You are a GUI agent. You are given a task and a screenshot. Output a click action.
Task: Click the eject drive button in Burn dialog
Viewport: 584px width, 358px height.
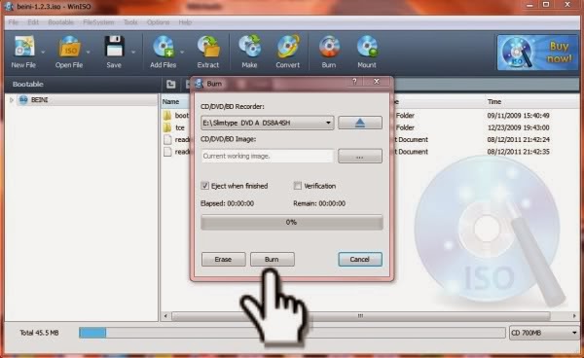(360, 123)
